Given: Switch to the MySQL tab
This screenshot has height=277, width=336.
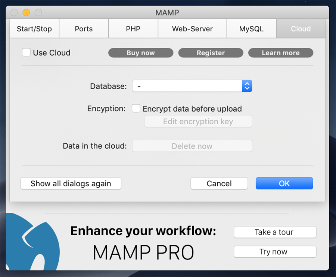Looking at the screenshot, I should point(251,29).
